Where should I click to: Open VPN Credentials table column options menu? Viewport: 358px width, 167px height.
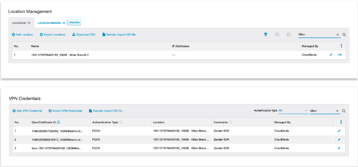pyautogui.click(x=341, y=122)
